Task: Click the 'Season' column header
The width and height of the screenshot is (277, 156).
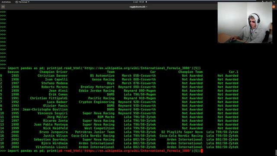Action: (x=13, y=72)
